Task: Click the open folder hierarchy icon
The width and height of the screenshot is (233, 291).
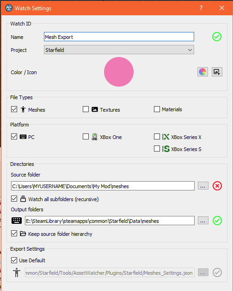Action: 23,234
